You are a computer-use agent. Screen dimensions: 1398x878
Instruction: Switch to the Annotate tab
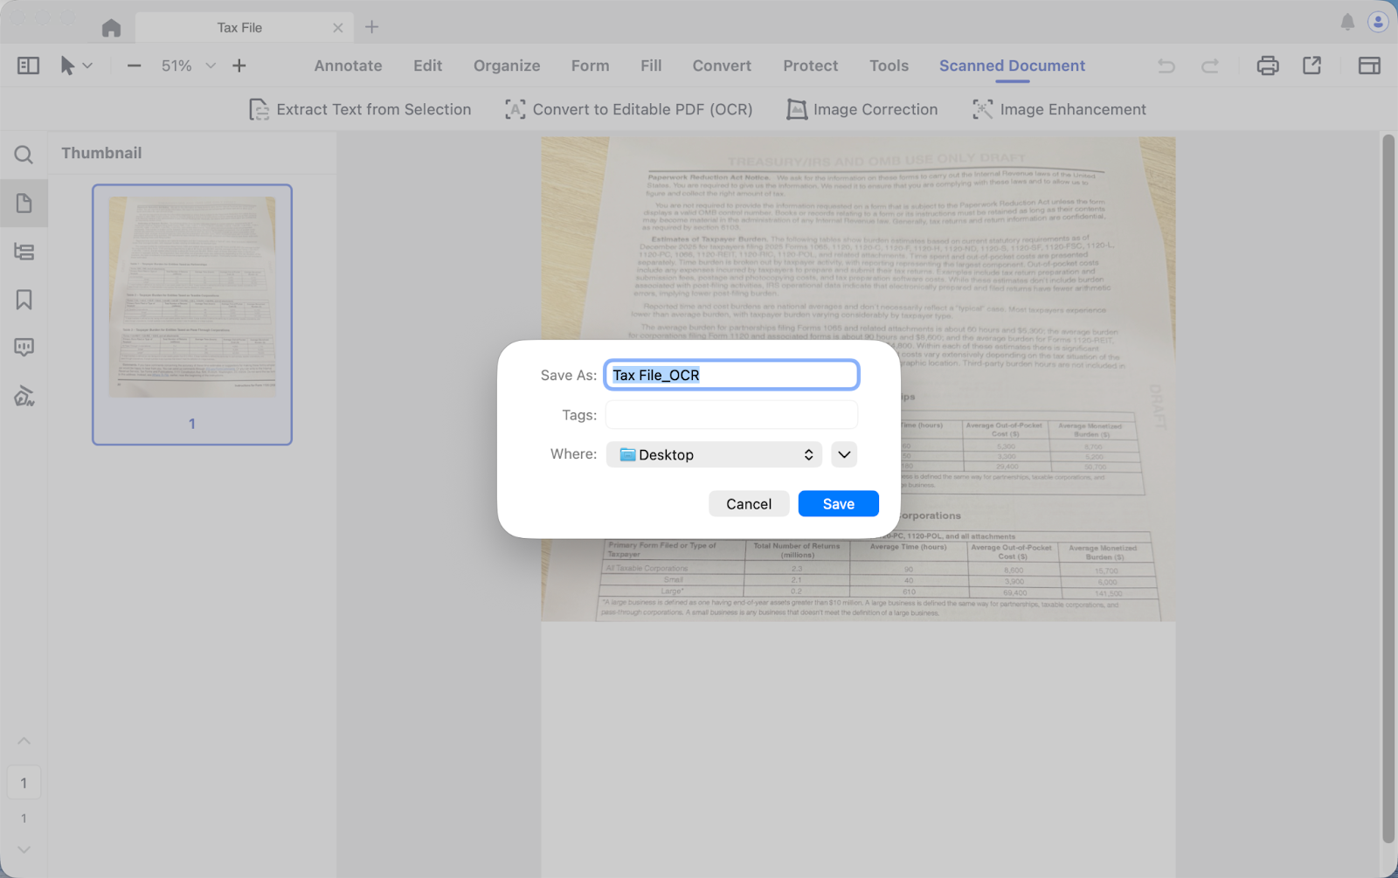point(348,66)
